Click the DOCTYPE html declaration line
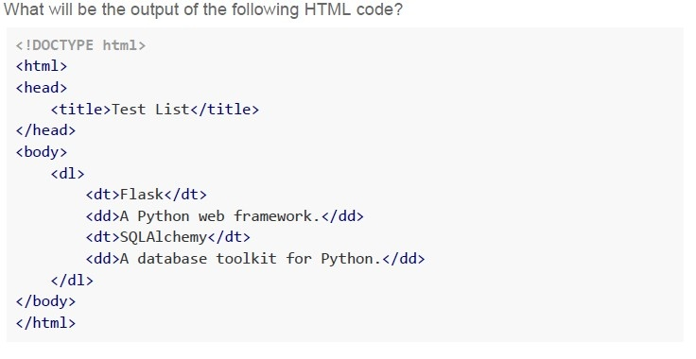Screen dimensions: 696x359 pos(80,45)
